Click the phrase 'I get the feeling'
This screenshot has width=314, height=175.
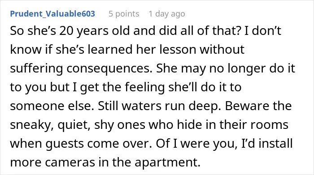tap(118, 87)
